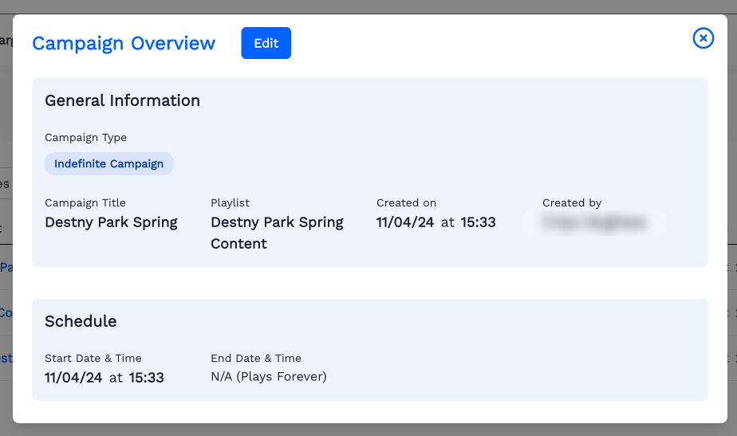The image size is (737, 436).
Task: Click the Edit button
Action: (x=266, y=43)
